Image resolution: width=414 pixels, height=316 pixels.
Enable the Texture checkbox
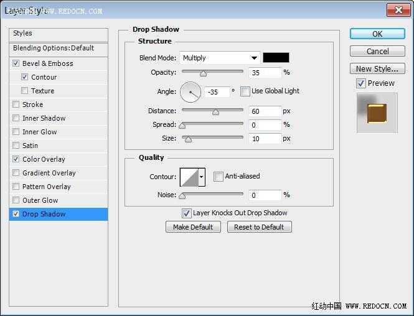pyautogui.click(x=24, y=91)
